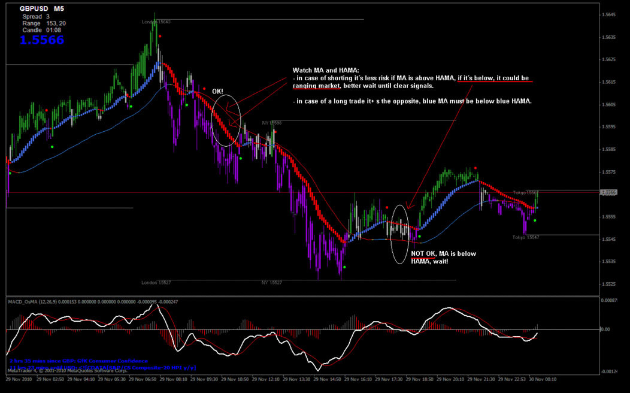The height and width of the screenshot is (393, 630).
Task: Click the red dot above the Tokyo session peak
Action: tap(475, 168)
